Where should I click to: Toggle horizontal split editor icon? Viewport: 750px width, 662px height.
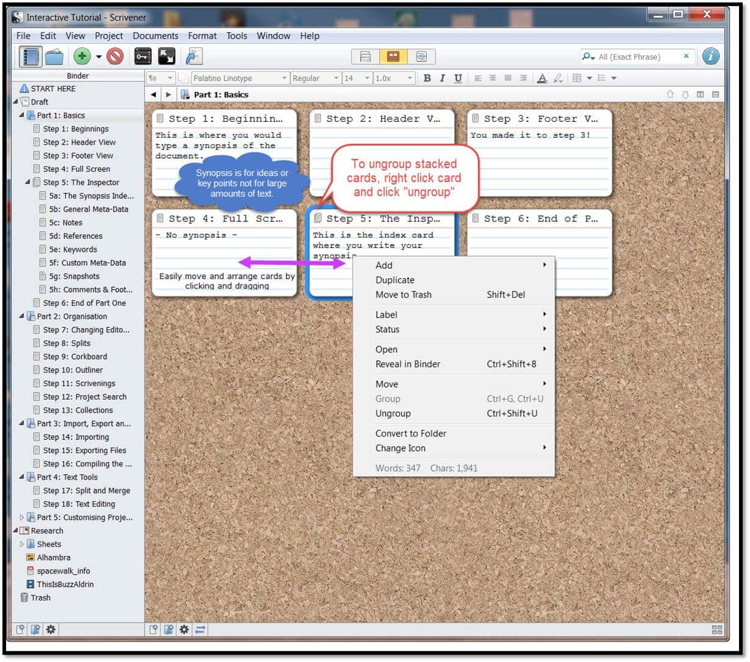[716, 94]
